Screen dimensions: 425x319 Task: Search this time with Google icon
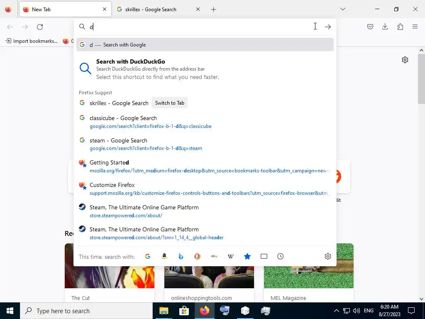pos(148,256)
